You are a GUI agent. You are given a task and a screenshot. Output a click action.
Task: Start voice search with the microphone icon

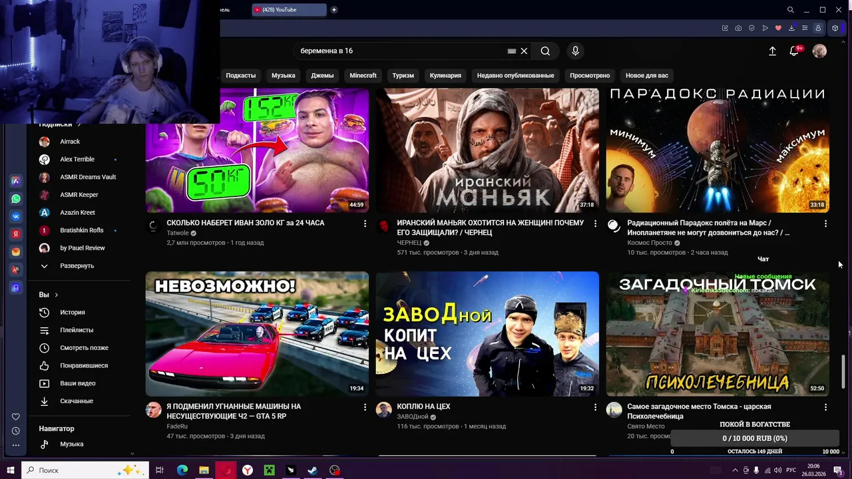click(x=576, y=51)
